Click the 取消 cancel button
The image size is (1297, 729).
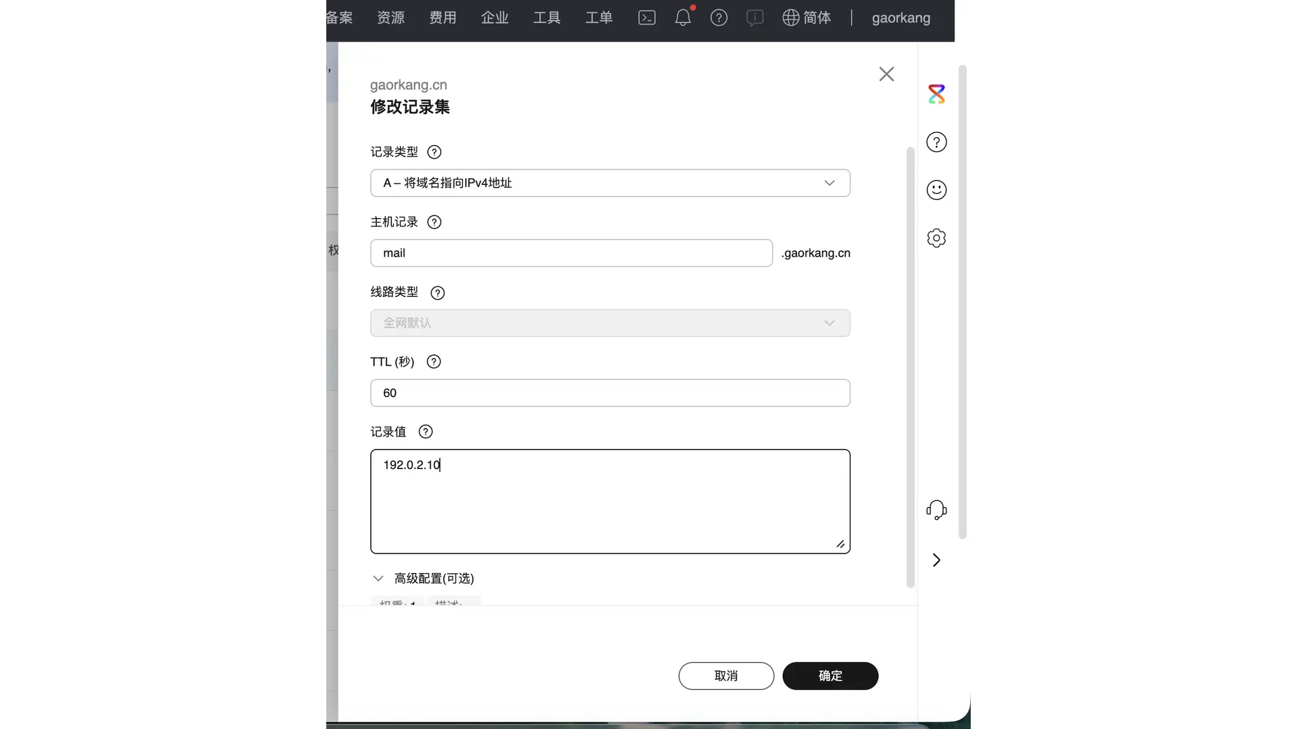click(x=726, y=676)
